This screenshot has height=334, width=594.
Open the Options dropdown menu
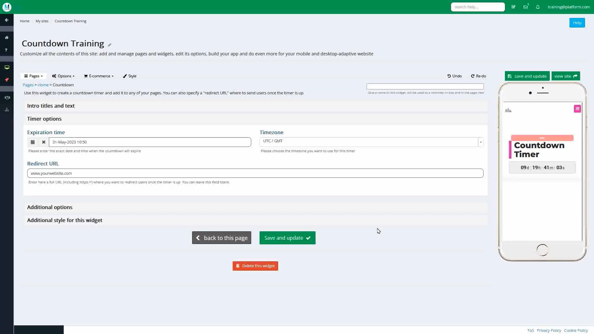(63, 76)
